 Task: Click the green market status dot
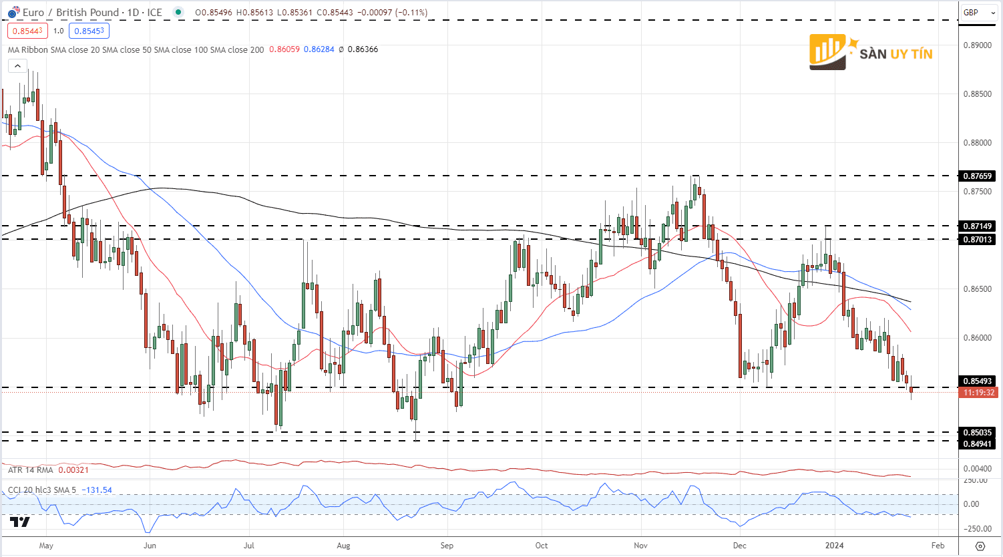[x=177, y=12]
